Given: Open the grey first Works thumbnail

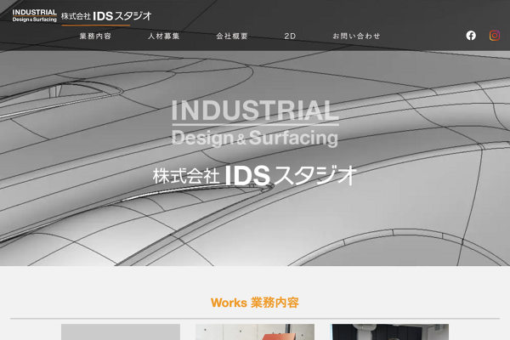Looking at the screenshot, I should tap(121, 331).
